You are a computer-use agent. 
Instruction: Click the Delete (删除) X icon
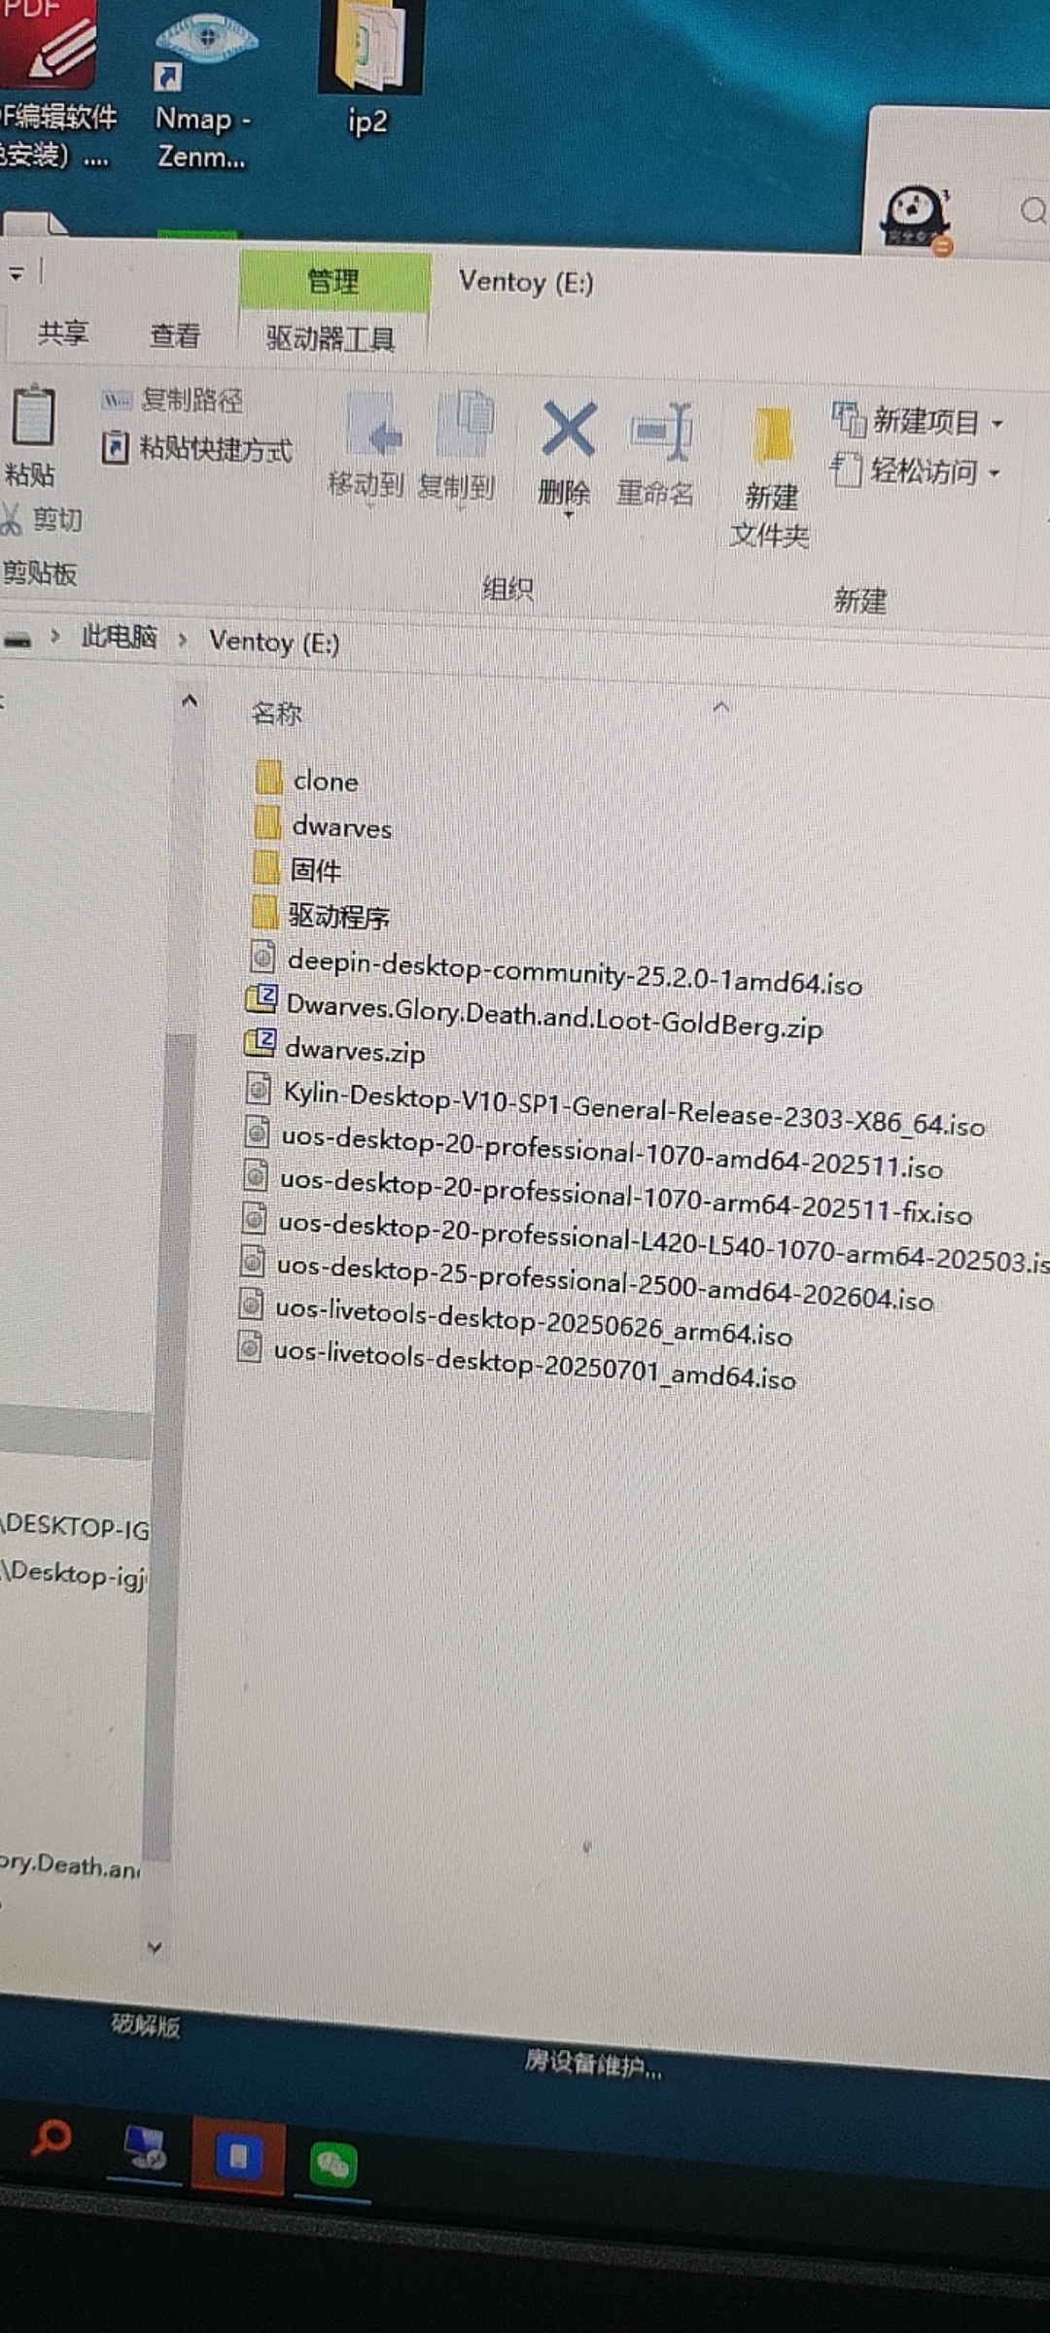(x=569, y=430)
